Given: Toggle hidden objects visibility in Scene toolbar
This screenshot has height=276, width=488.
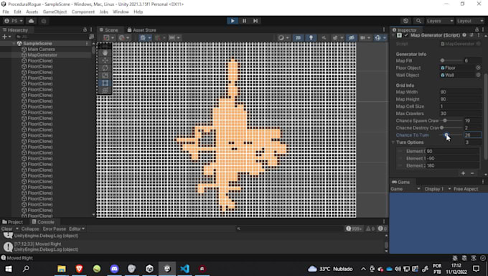Looking at the screenshot, I should click(x=352, y=38).
